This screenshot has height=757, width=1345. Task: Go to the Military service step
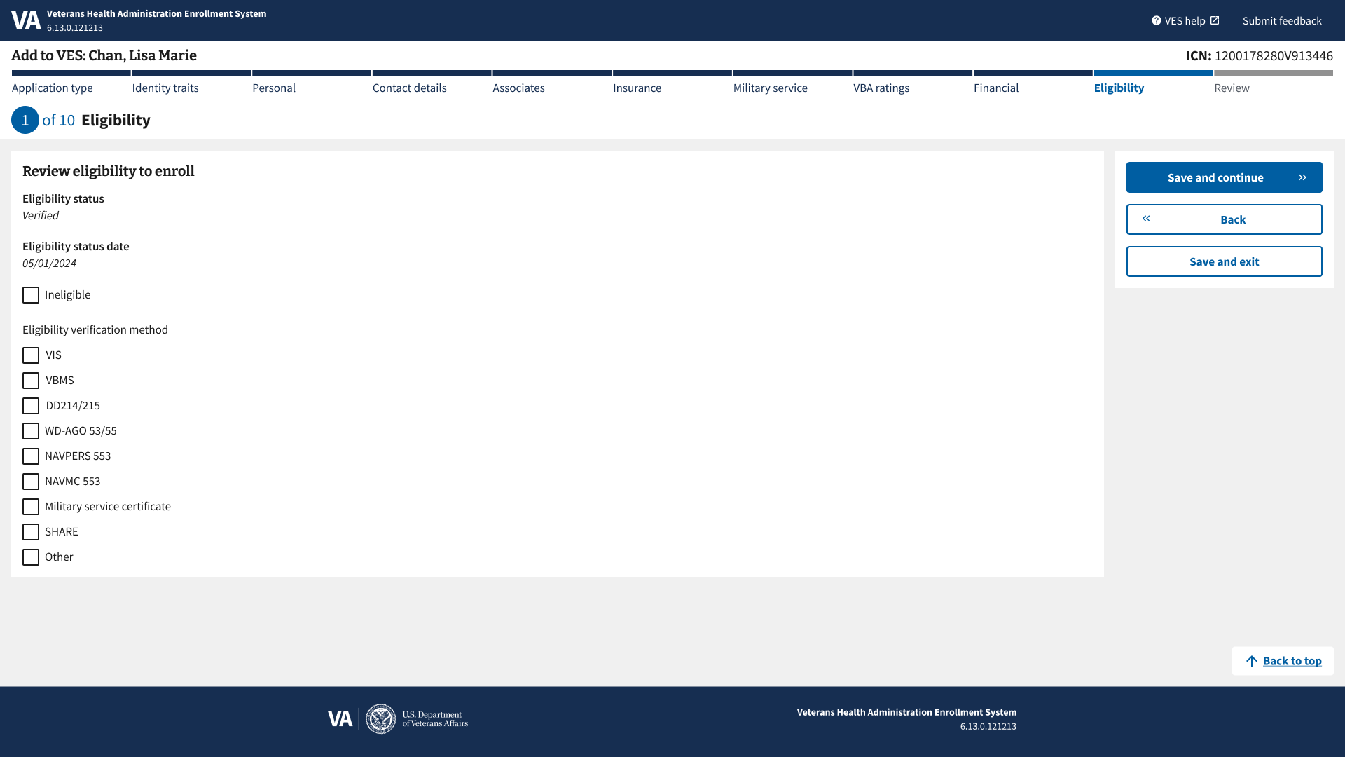tap(770, 88)
